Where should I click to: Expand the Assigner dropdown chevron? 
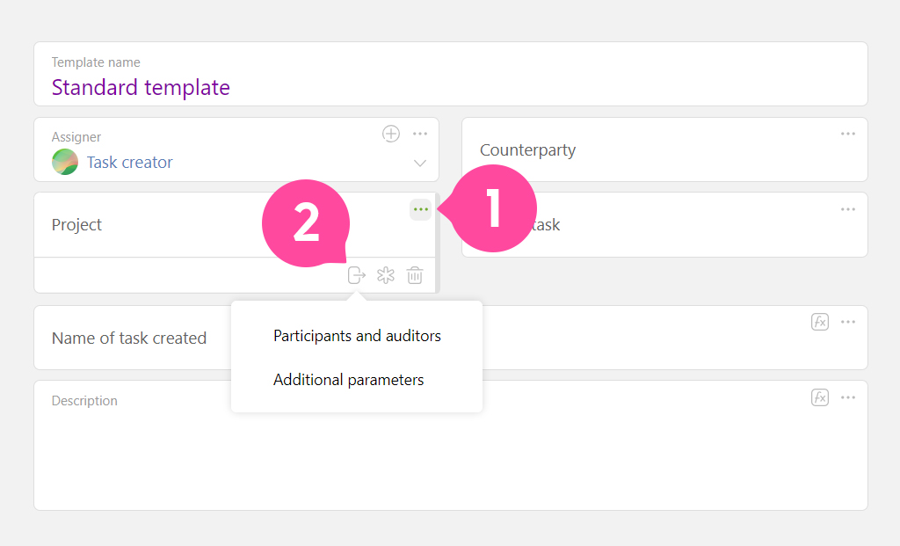point(420,163)
